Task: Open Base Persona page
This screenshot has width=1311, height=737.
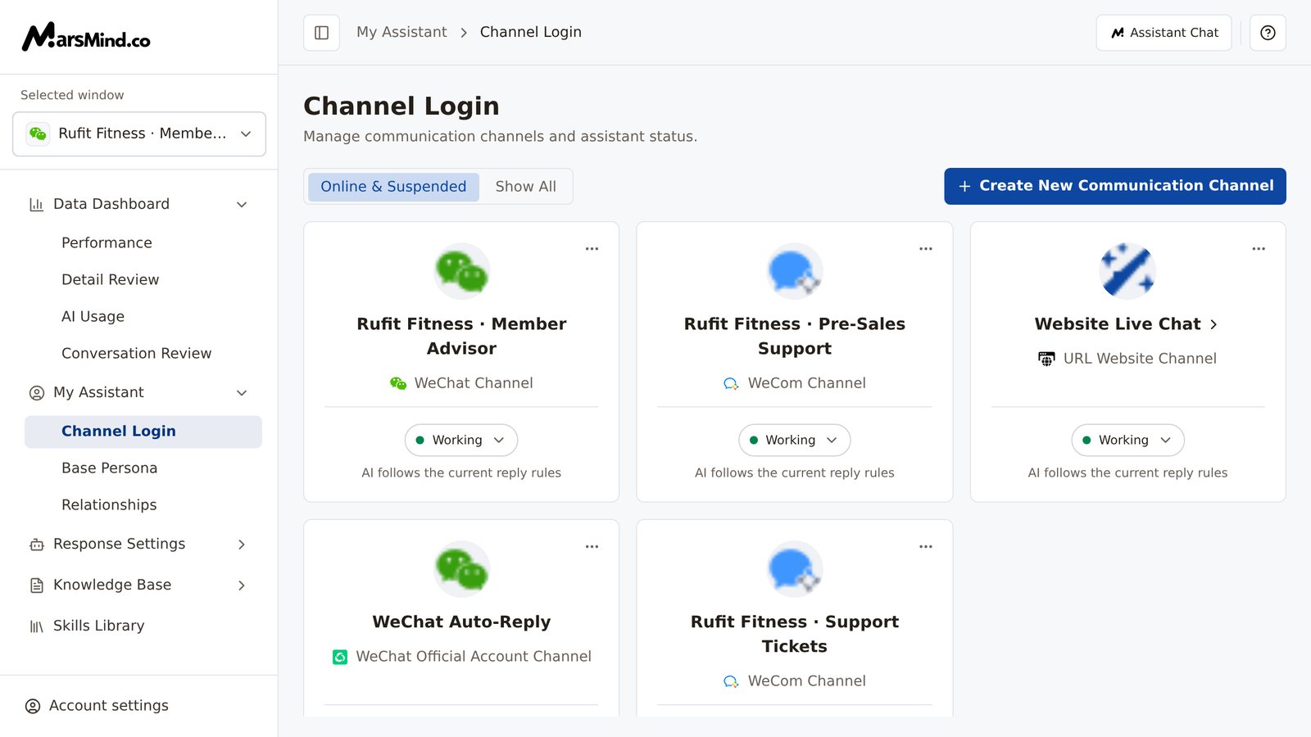Action: point(109,468)
